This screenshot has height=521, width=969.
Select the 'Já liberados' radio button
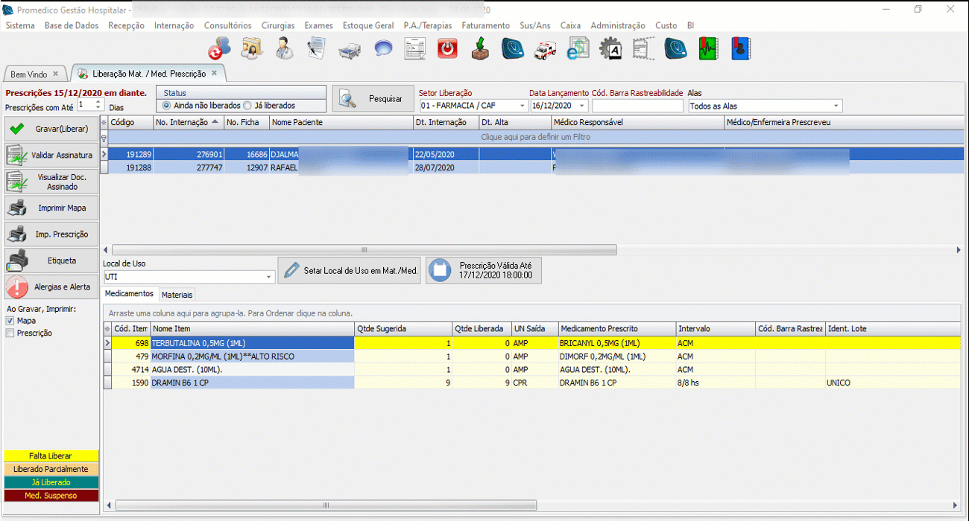(x=248, y=106)
